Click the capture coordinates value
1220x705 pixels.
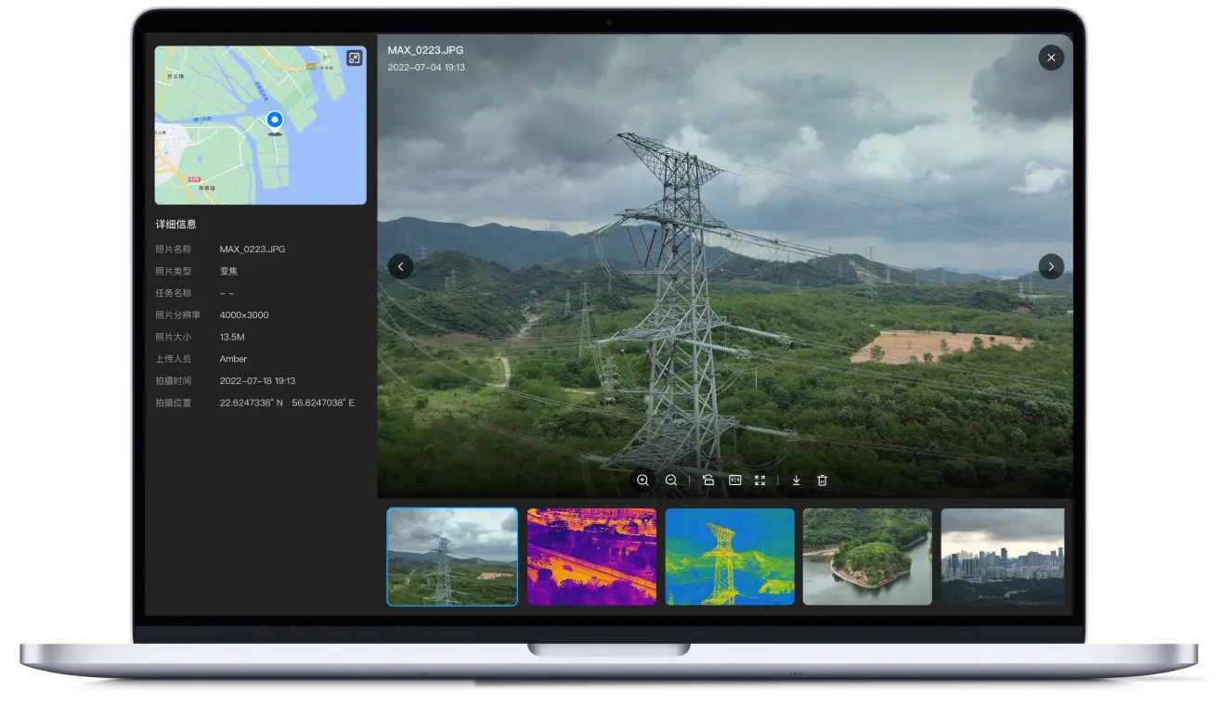pyautogui.click(x=287, y=404)
